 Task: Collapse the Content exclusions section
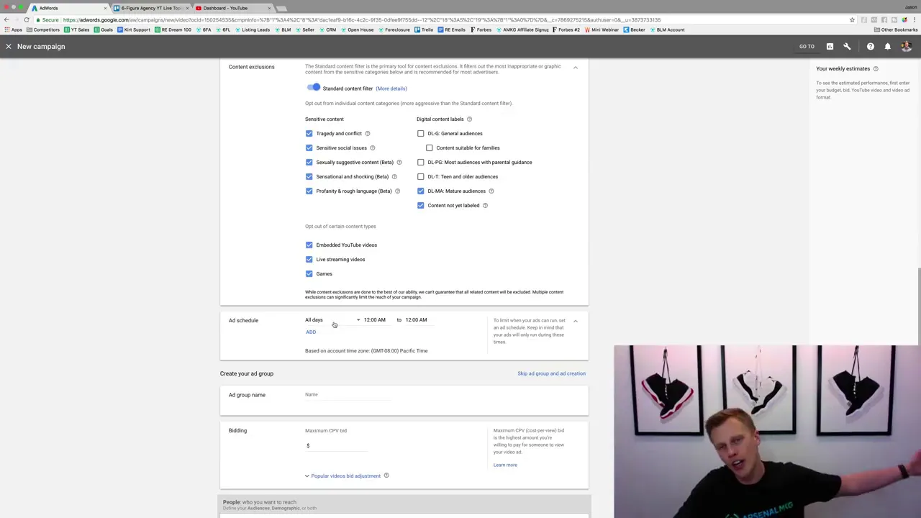click(x=576, y=67)
